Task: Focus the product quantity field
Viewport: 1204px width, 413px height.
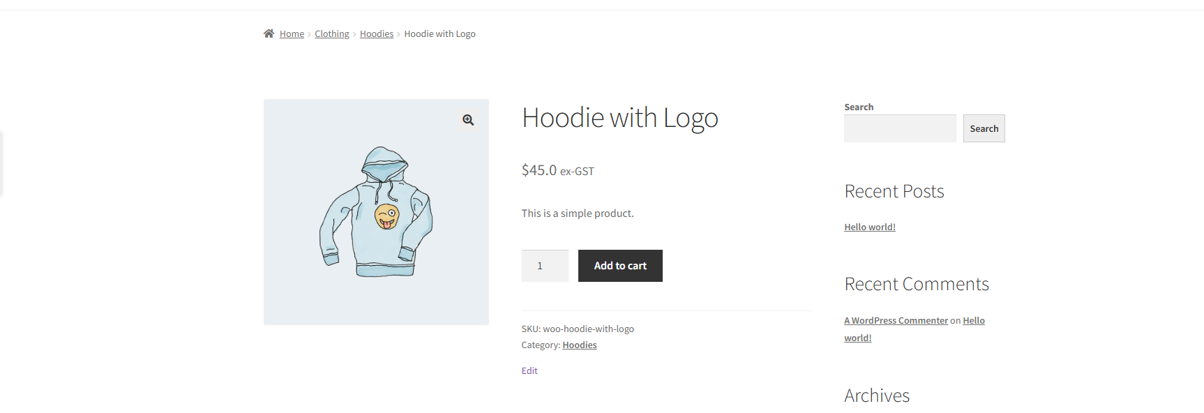Action: point(545,266)
